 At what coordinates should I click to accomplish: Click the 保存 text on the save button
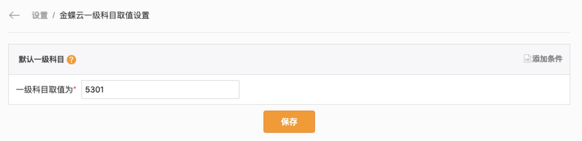[x=289, y=122]
